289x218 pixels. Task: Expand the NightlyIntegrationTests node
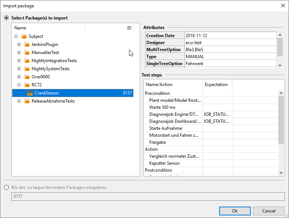click(19, 61)
